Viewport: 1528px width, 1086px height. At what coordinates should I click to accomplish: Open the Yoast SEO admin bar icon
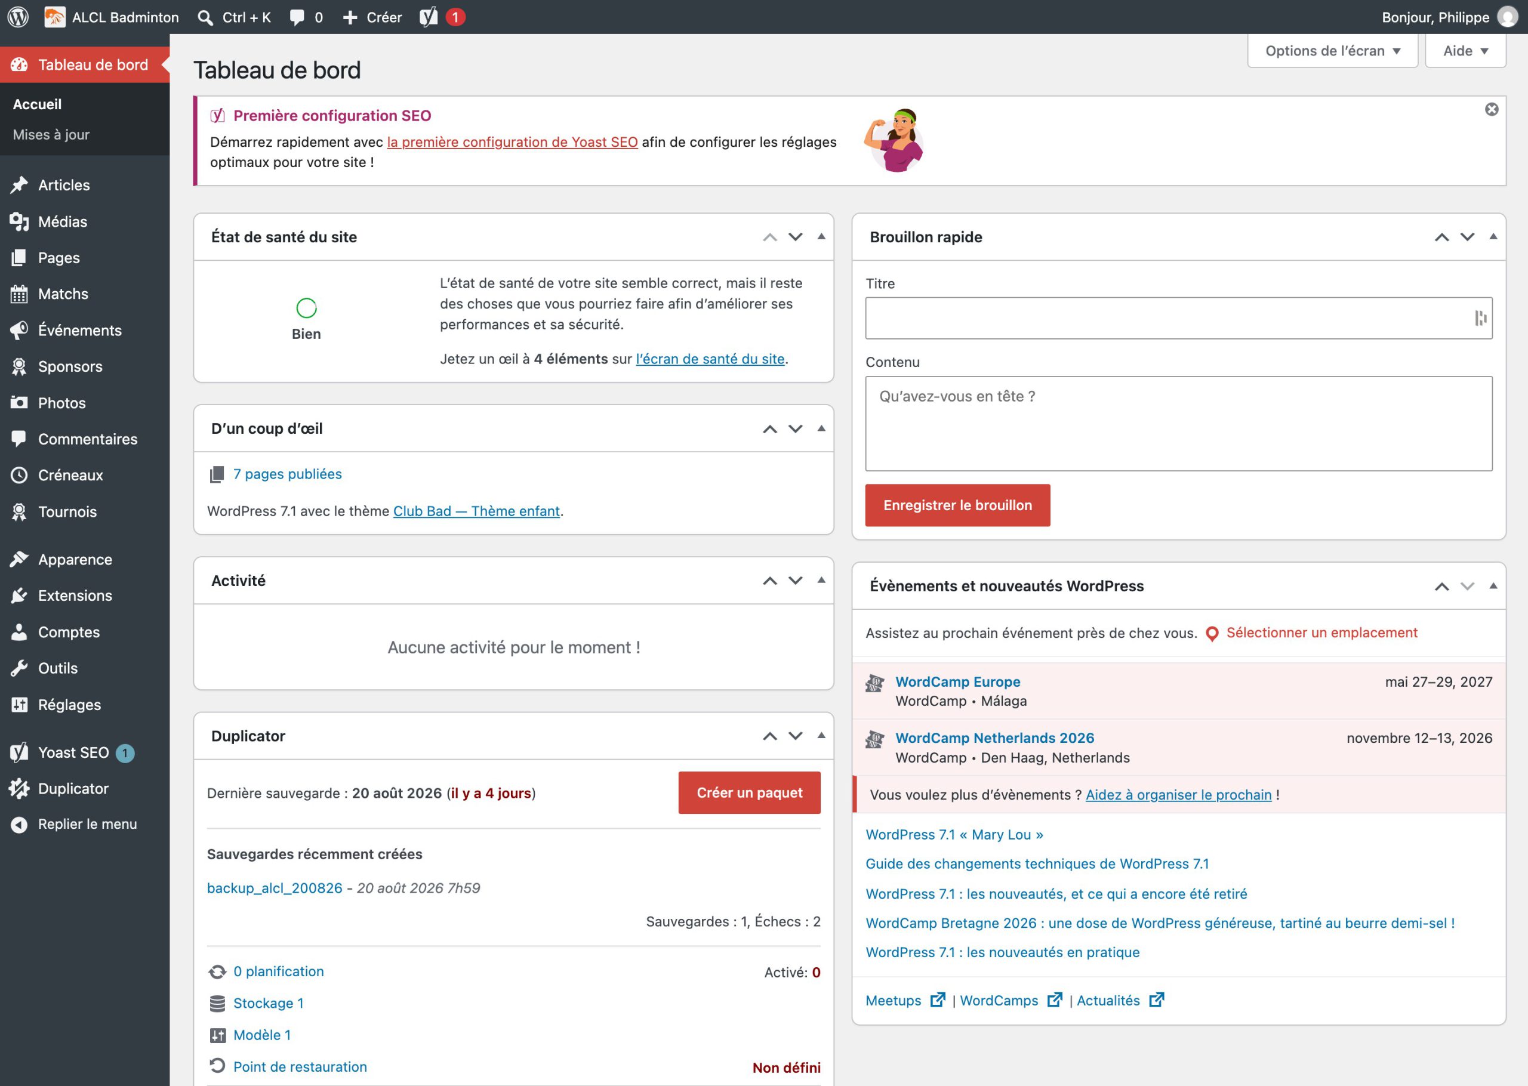click(429, 17)
